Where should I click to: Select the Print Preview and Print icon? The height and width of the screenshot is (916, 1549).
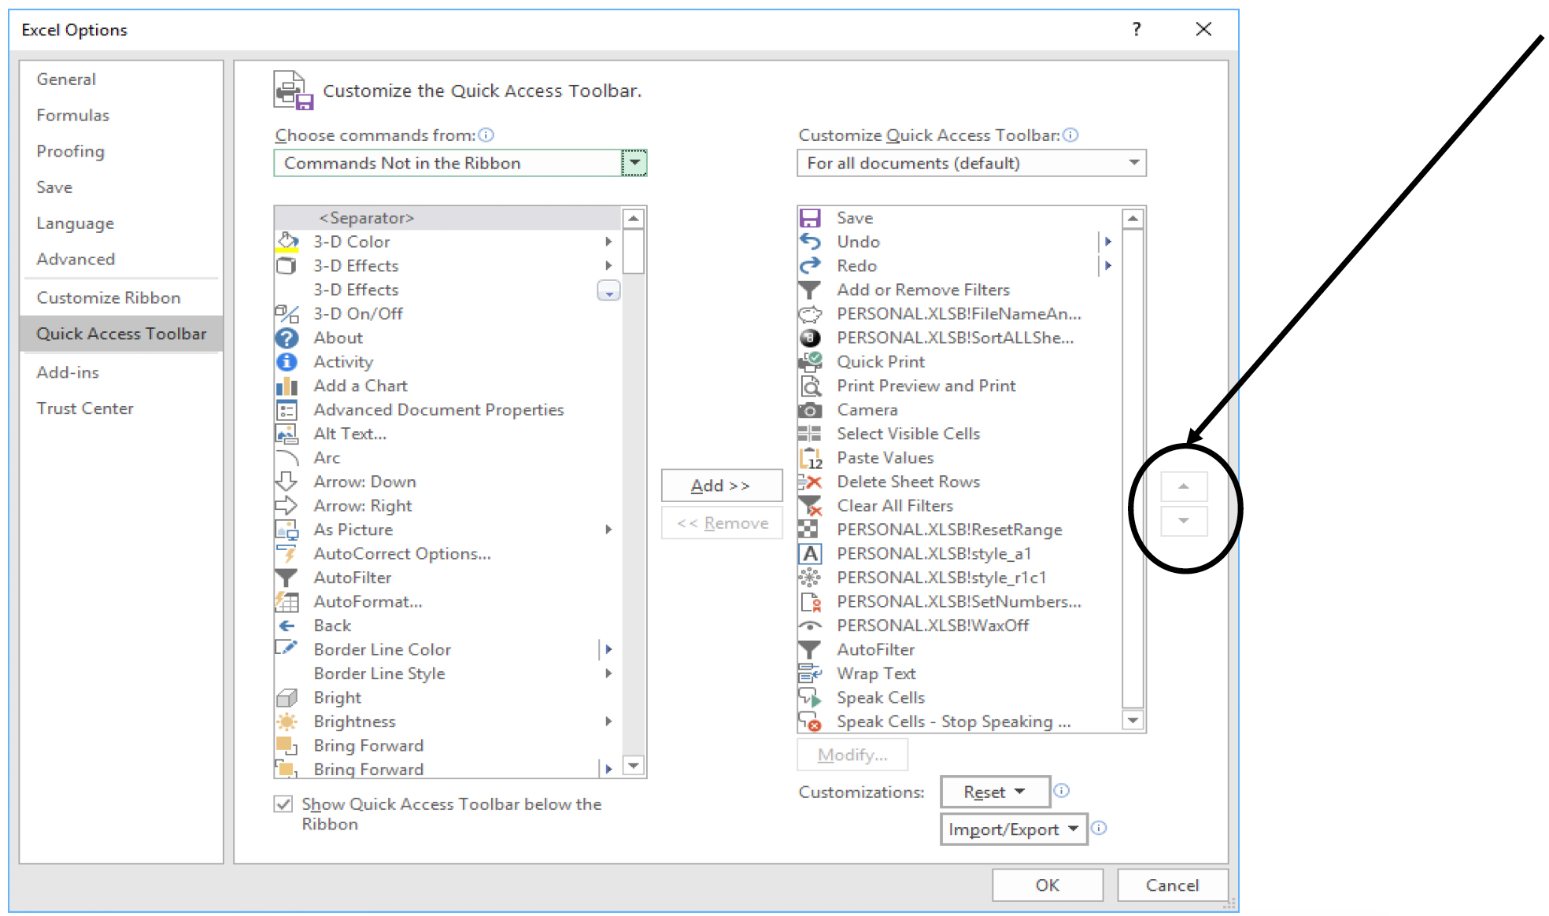tap(810, 386)
